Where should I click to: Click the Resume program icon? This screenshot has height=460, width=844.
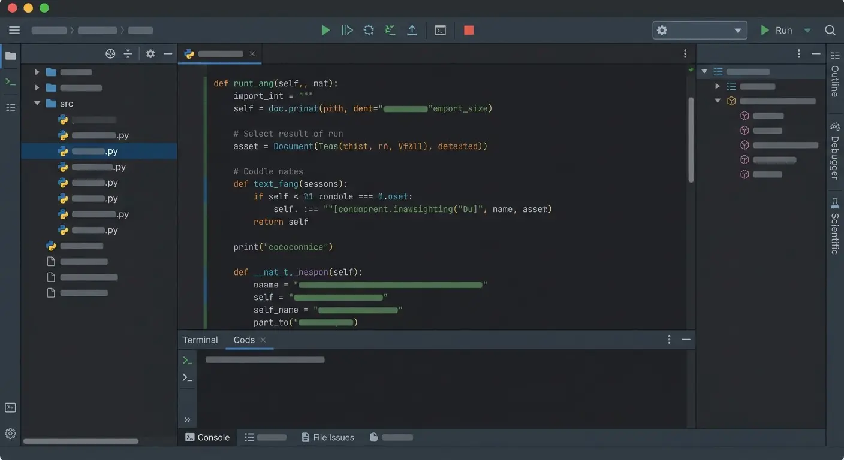click(x=347, y=30)
